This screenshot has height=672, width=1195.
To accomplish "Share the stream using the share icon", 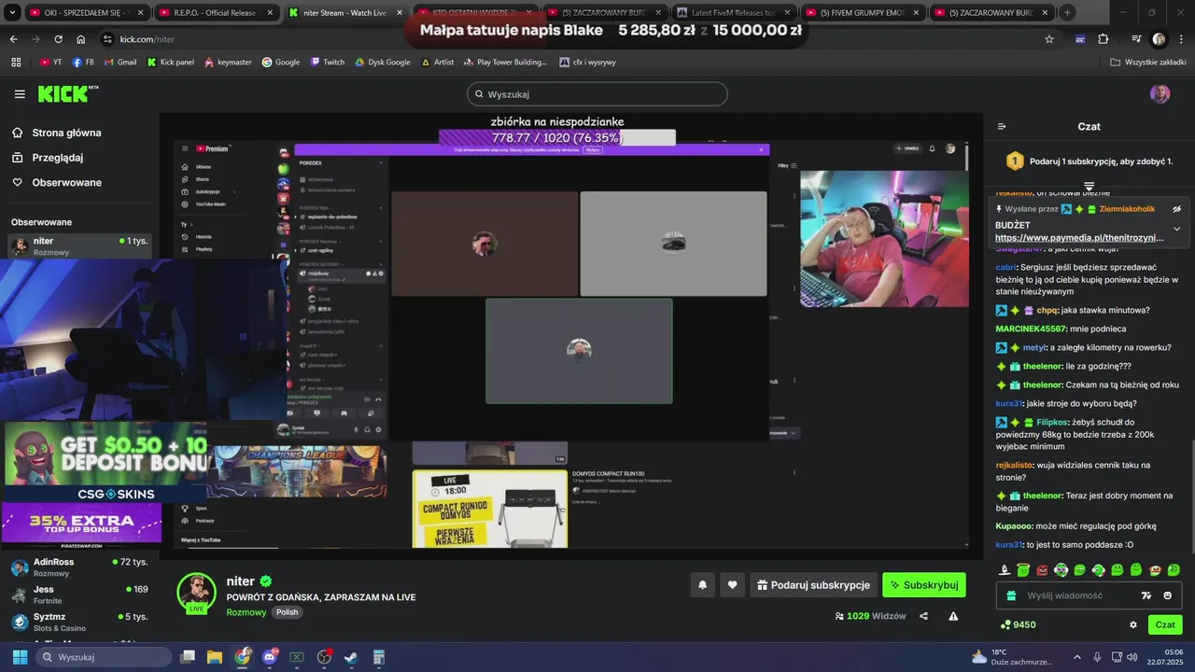I will 923,616.
